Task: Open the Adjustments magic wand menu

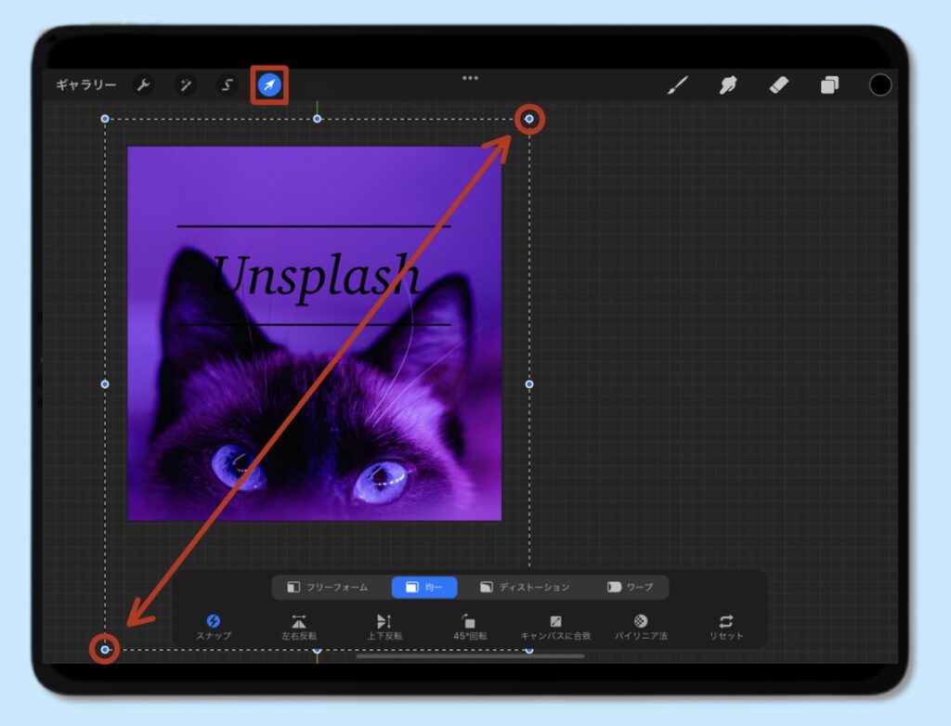Action: click(185, 84)
